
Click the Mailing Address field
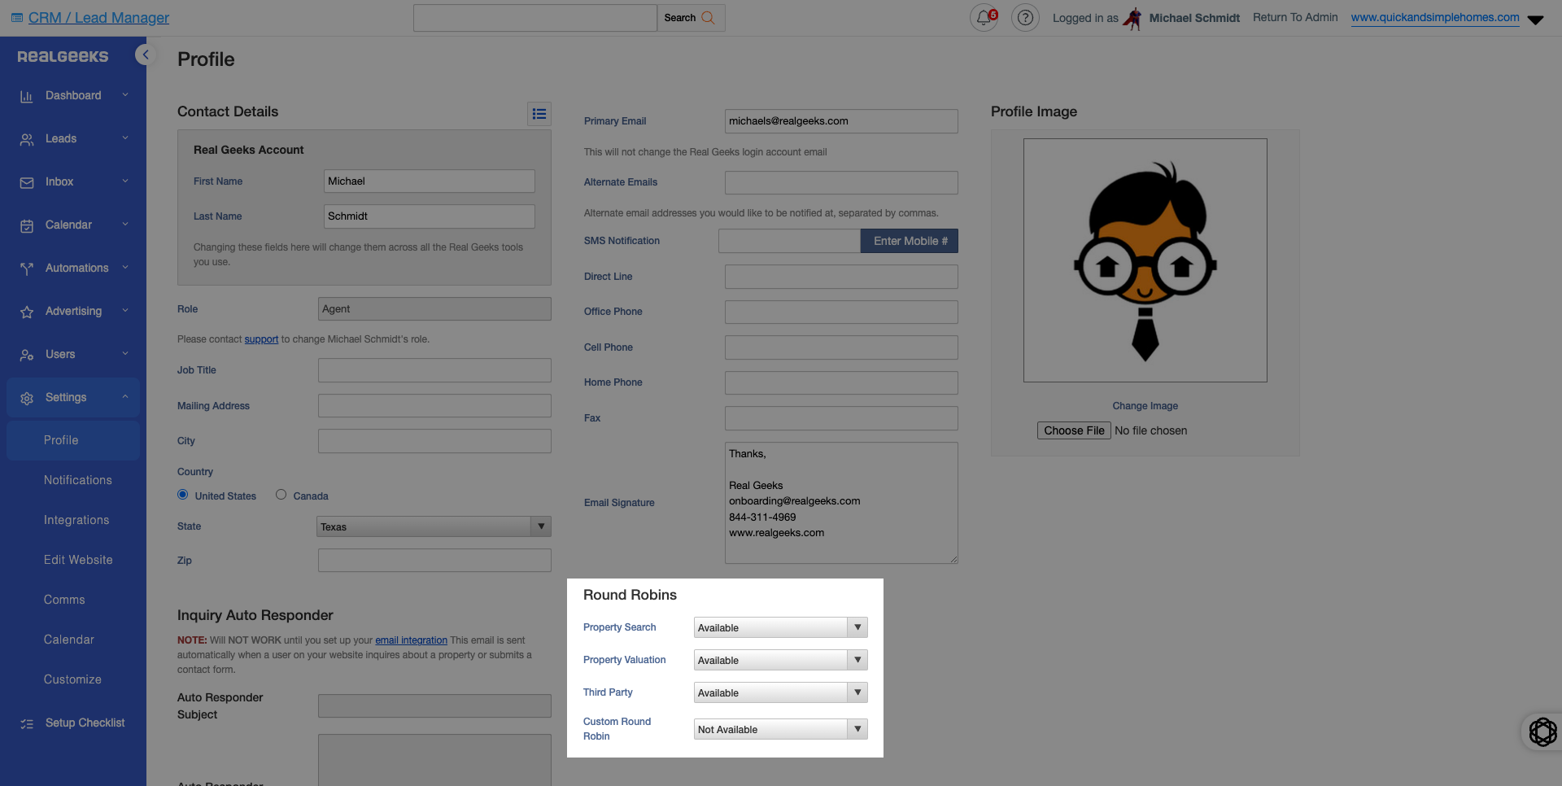[x=434, y=406]
